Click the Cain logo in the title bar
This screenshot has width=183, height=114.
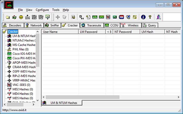pyautogui.click(x=9, y=5)
